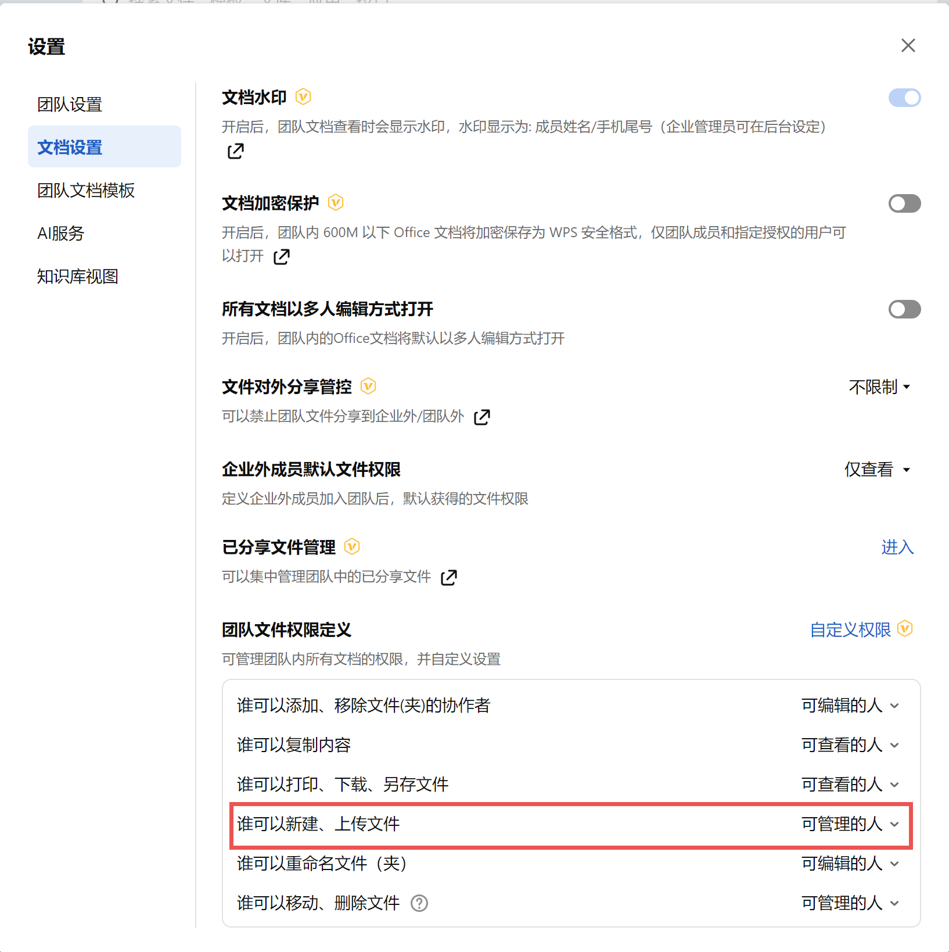Switch to 团队设置 in the sidebar

point(70,105)
